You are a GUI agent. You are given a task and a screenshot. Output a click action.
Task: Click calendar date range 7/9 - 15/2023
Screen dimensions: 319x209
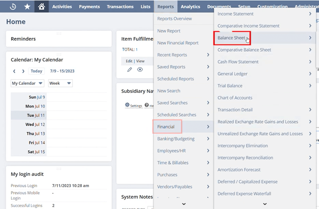pyautogui.click(x=62, y=71)
